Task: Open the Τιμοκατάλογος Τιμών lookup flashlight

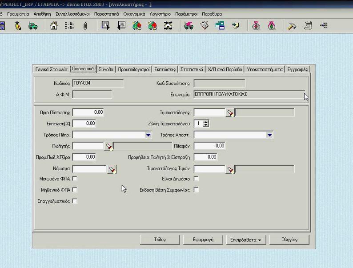Action: [x=230, y=169]
